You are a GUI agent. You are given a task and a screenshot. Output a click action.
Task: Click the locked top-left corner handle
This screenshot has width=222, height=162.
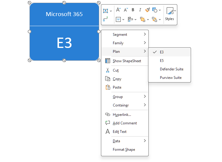pyautogui.click(x=29, y=3)
